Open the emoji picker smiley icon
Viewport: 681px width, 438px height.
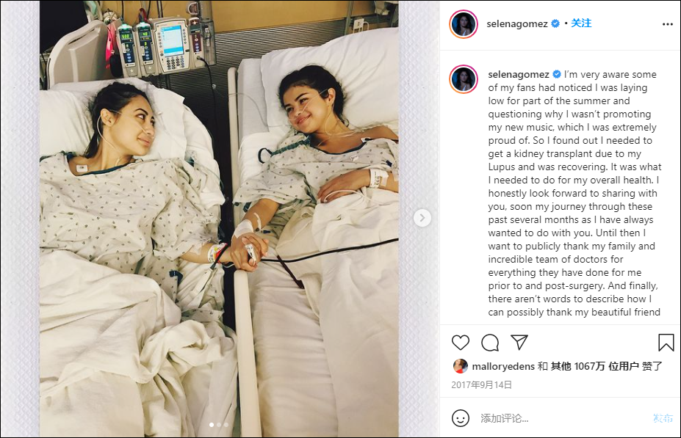click(461, 418)
